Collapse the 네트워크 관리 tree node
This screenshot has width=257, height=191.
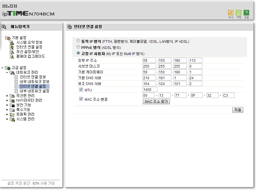(x=7, y=72)
